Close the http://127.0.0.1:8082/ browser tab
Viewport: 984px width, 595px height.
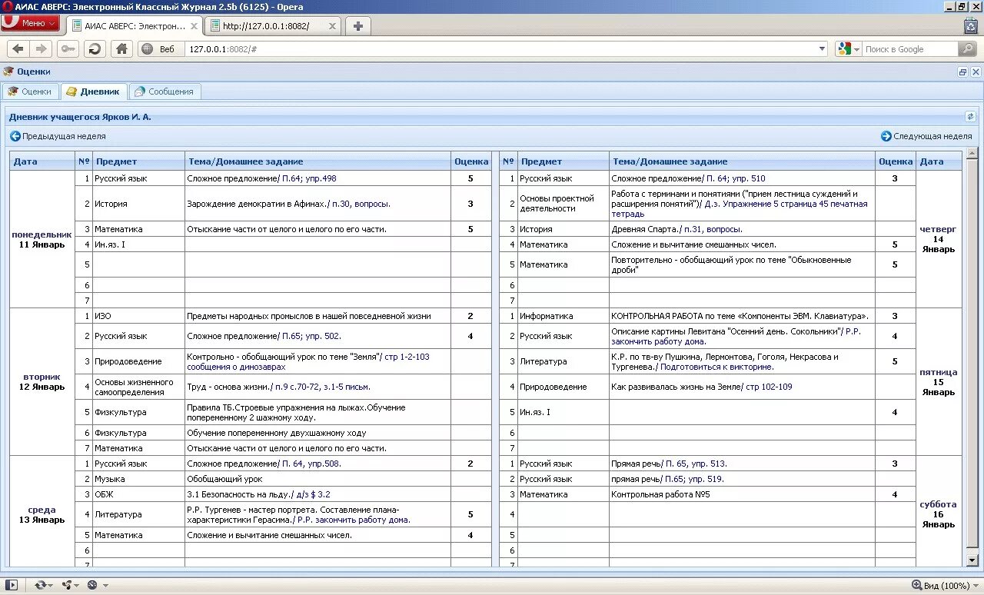click(x=332, y=25)
